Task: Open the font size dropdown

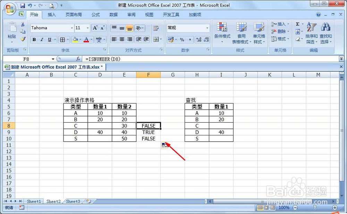Action: click(87, 28)
